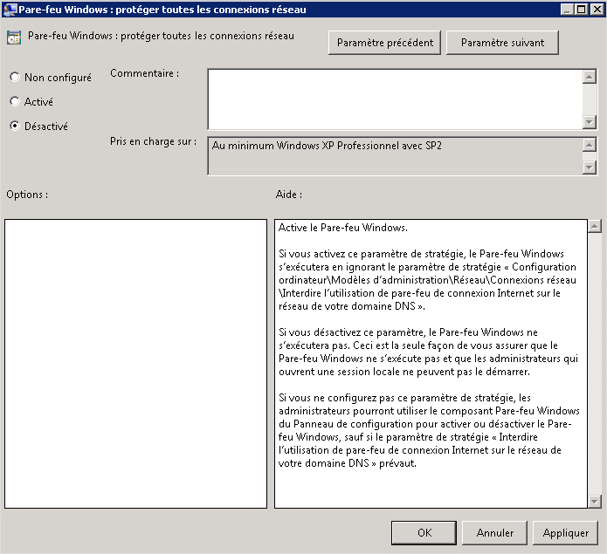607x554 pixels.
Task: Maximize the Pare-feu Windows dialog
Action: tap(582, 10)
